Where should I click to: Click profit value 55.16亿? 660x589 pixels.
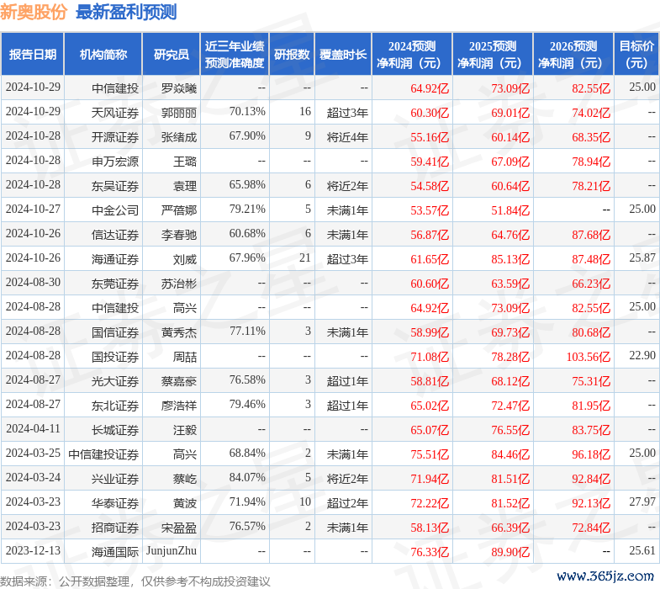[x=430, y=137]
